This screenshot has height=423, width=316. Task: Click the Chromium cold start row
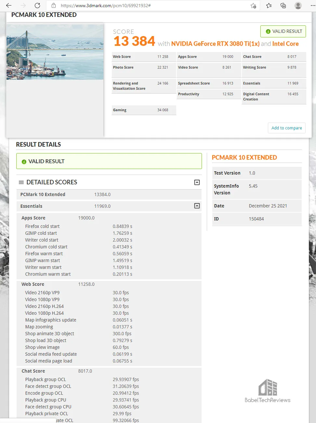pos(109,247)
